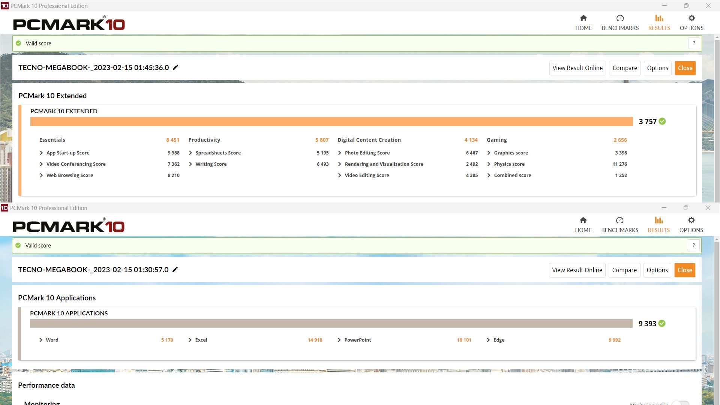The width and height of the screenshot is (720, 405).
Task: Click the Performance data heading
Action: point(46,385)
